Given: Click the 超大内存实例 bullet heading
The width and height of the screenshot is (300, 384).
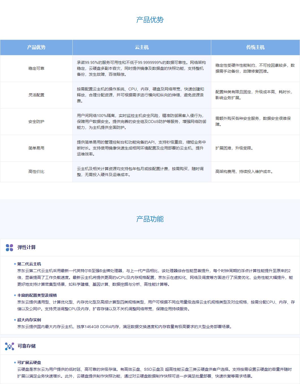Looking at the screenshot, I should tap(29, 320).
